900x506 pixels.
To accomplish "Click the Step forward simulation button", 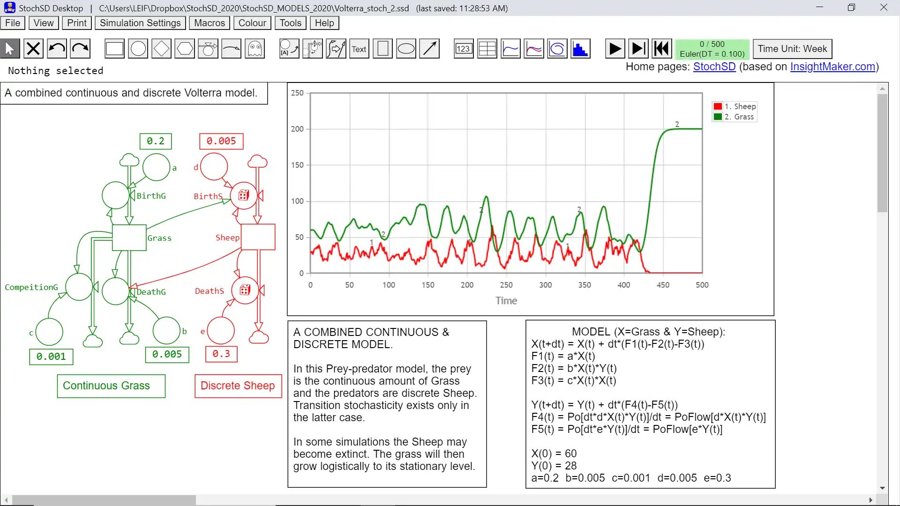I will coord(638,49).
